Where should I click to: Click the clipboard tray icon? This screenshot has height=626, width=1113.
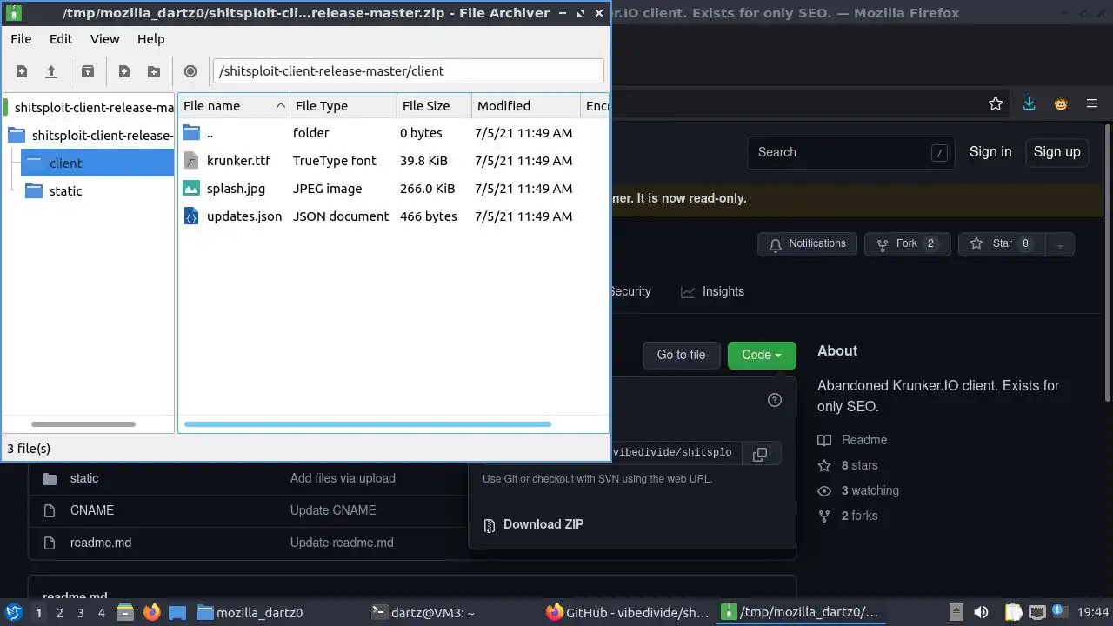[x=1013, y=612]
